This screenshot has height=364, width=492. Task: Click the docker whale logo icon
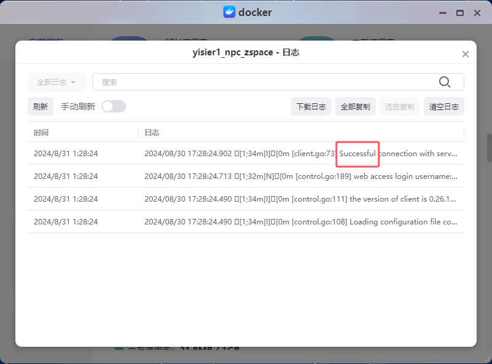pyautogui.click(x=229, y=12)
